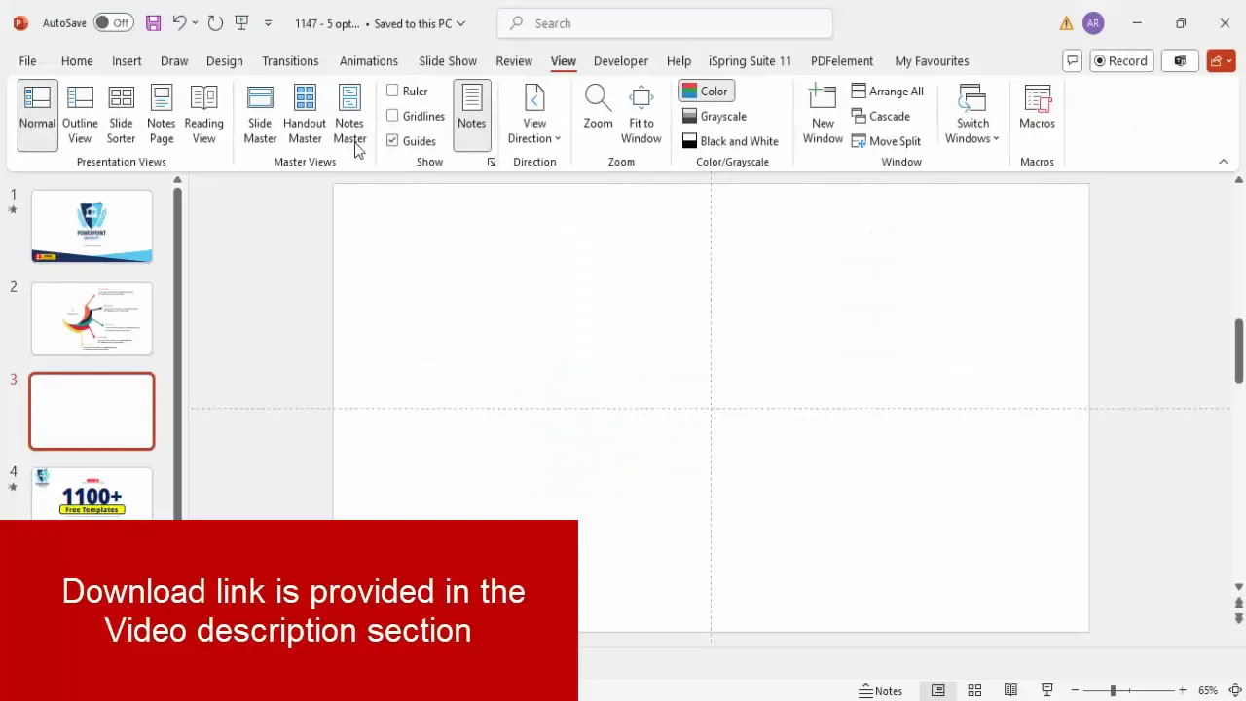
Task: Collapse the ribbon with chevron
Action: tap(1224, 162)
